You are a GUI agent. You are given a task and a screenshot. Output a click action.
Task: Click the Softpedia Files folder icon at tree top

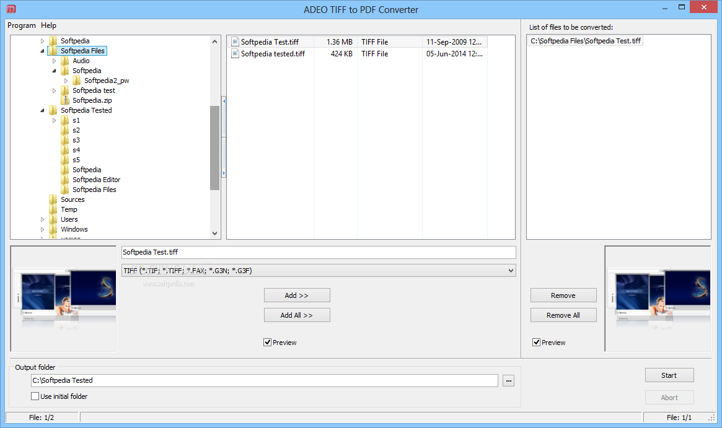(x=53, y=51)
